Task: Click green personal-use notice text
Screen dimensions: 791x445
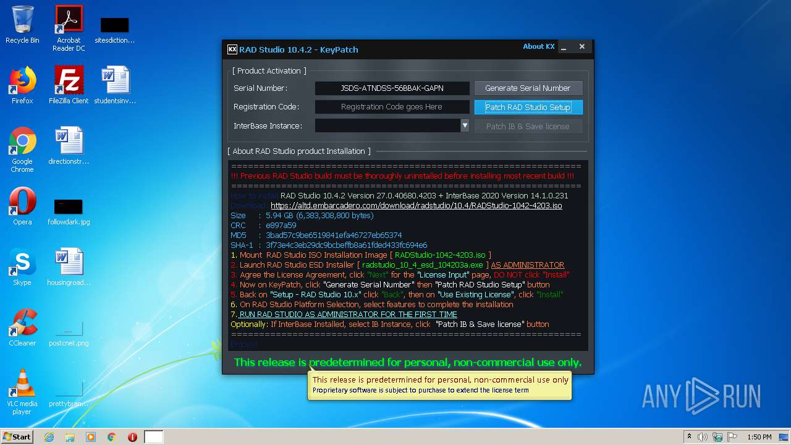Action: (x=408, y=363)
